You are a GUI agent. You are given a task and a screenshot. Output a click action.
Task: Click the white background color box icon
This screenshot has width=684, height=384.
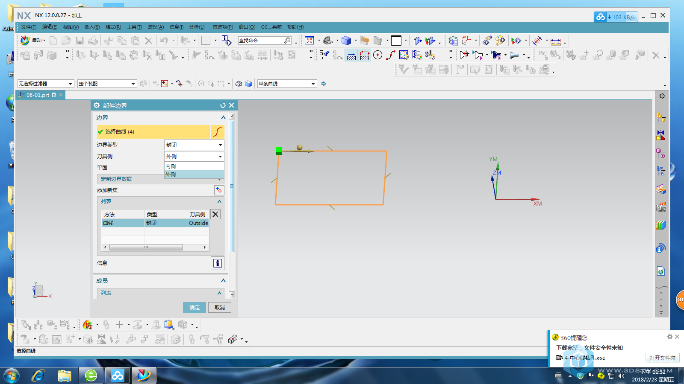(396, 41)
